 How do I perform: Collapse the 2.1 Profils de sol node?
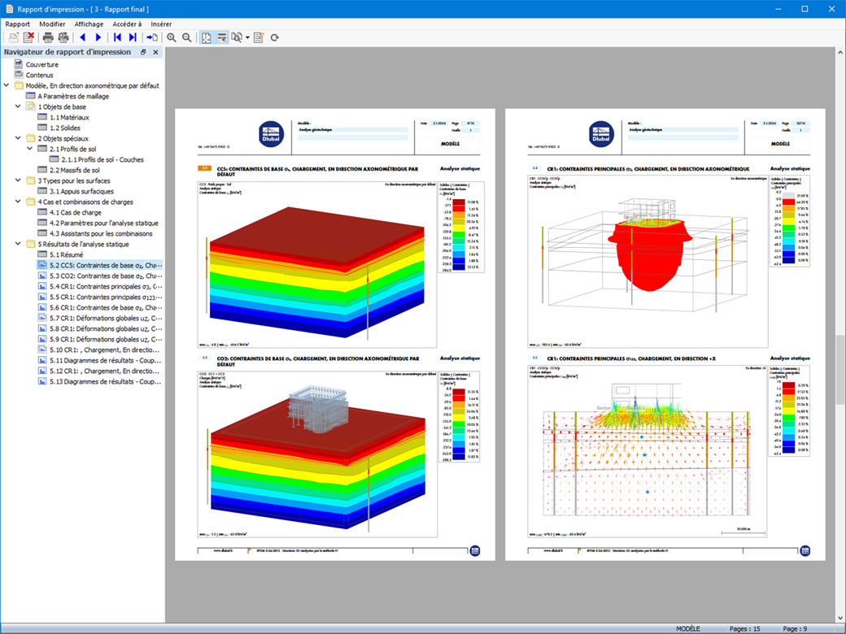29,149
